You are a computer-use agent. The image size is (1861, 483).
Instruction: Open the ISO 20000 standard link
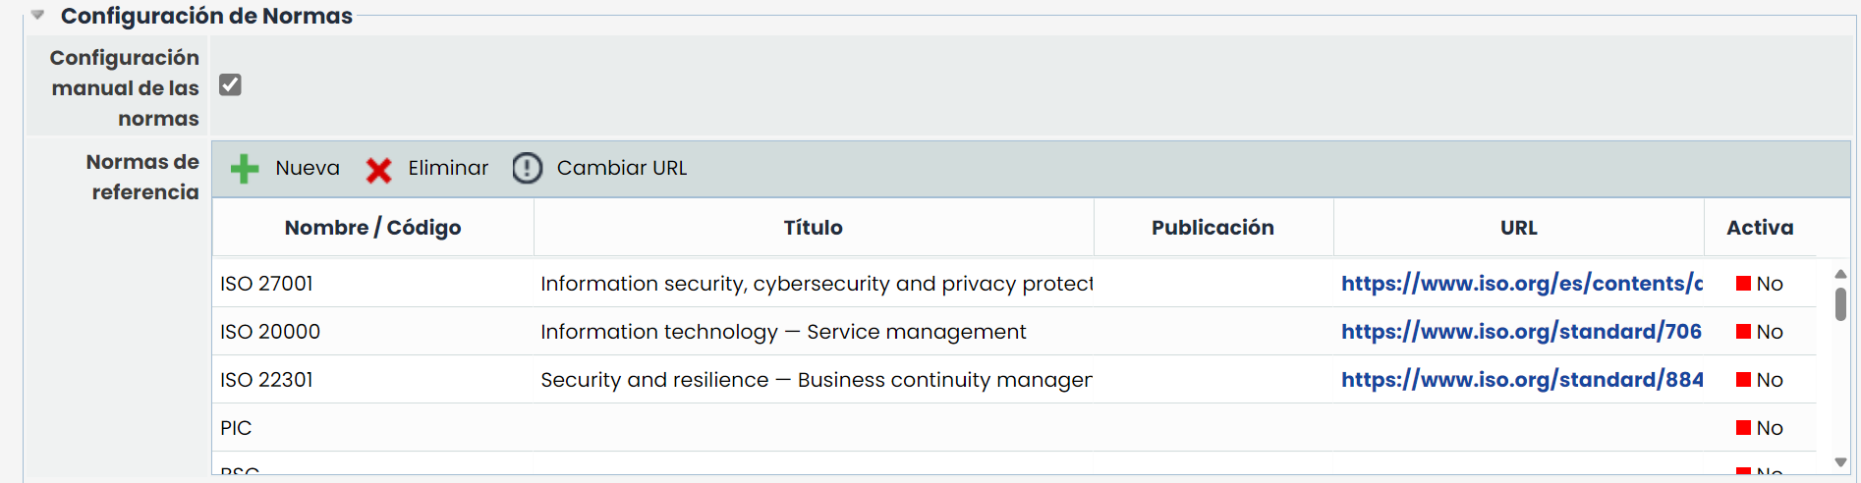[1521, 332]
